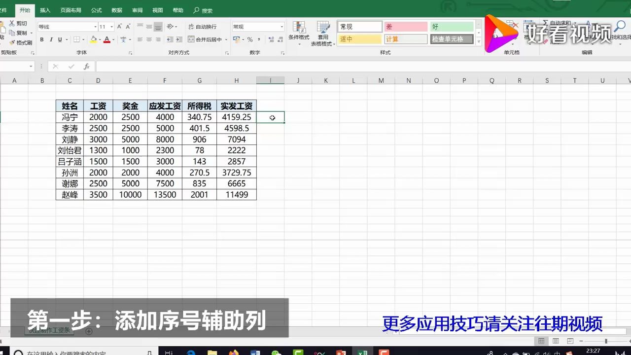The image size is (631, 355).
Task: Switch to Page Layout view in status bar
Action: tap(556, 341)
